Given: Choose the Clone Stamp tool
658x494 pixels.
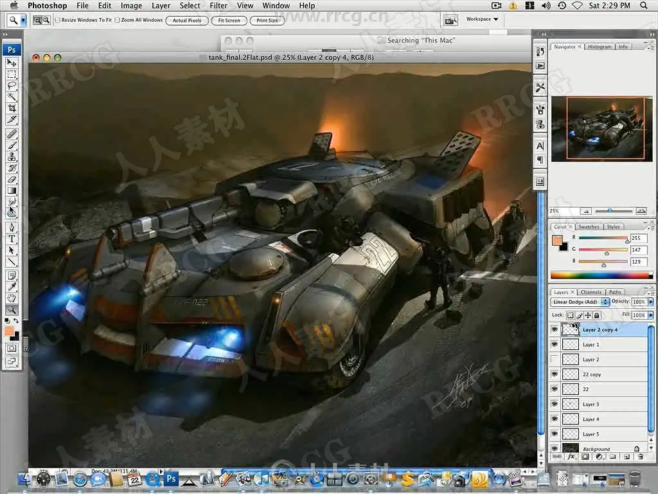Looking at the screenshot, I should [12, 156].
